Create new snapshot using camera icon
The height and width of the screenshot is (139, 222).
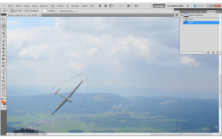(x=213, y=52)
